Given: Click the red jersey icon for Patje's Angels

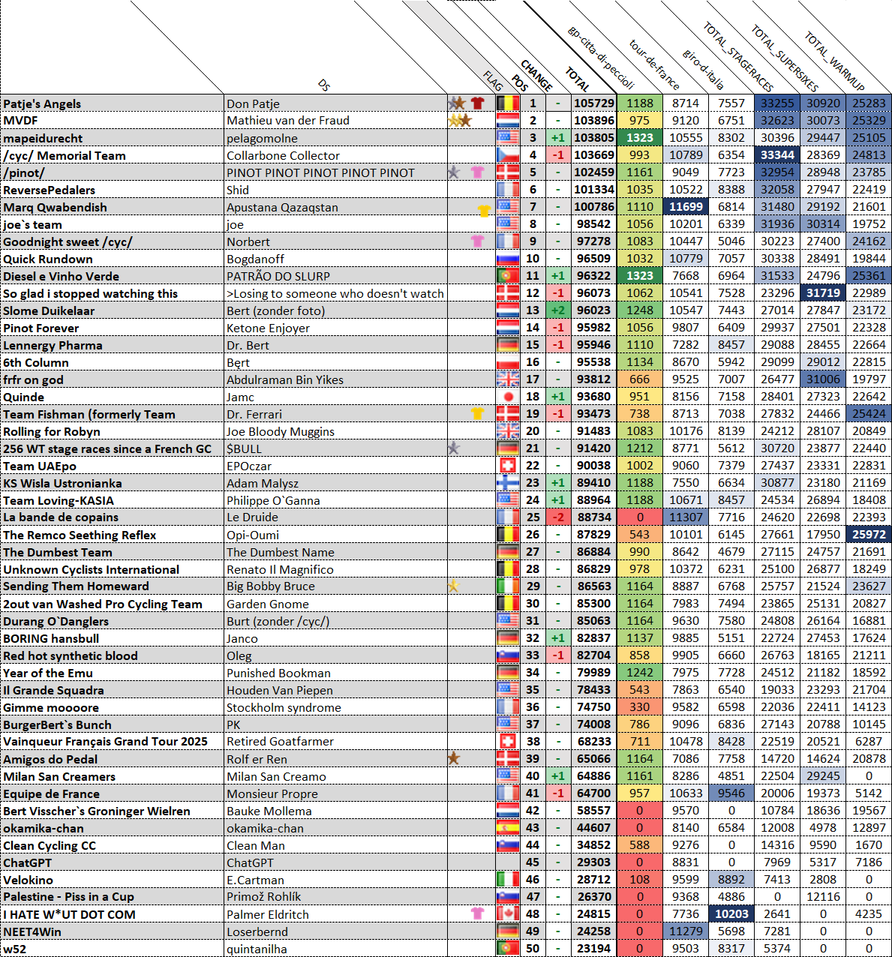Looking at the screenshot, I should click(x=477, y=103).
